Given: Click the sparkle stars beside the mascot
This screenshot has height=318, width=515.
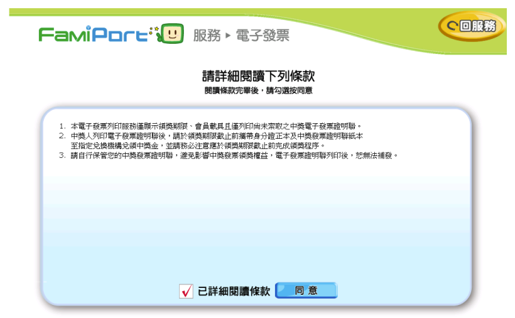Looking at the screenshot, I should (156, 30).
